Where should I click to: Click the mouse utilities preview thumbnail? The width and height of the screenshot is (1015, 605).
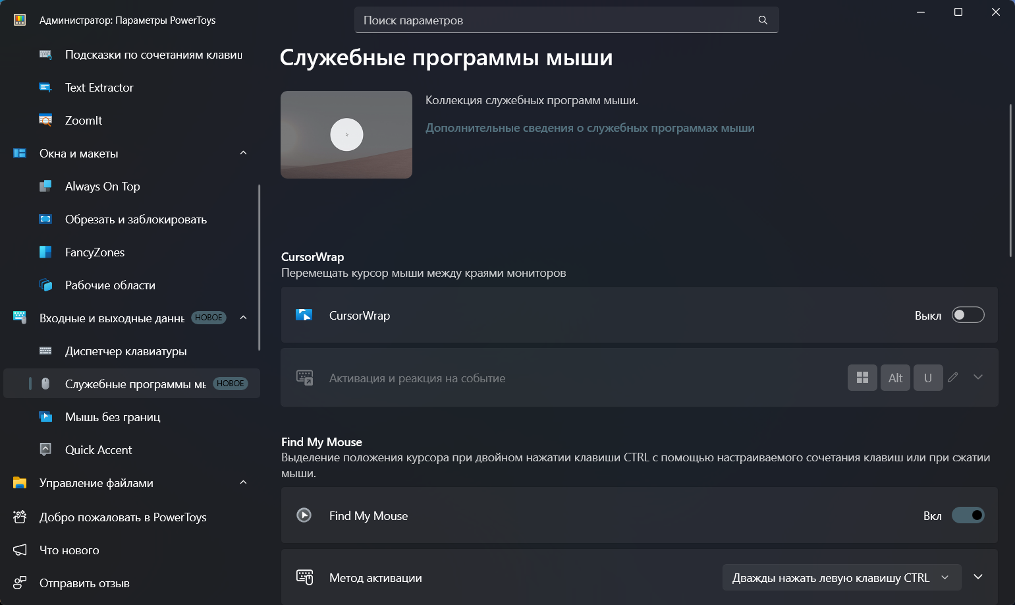tap(346, 134)
